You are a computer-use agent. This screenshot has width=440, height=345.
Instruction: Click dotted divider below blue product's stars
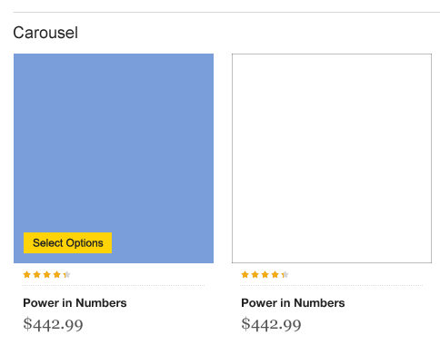pos(114,285)
